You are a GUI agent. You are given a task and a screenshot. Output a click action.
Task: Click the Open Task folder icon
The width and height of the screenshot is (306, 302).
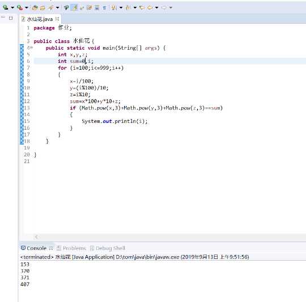click(42, 7)
